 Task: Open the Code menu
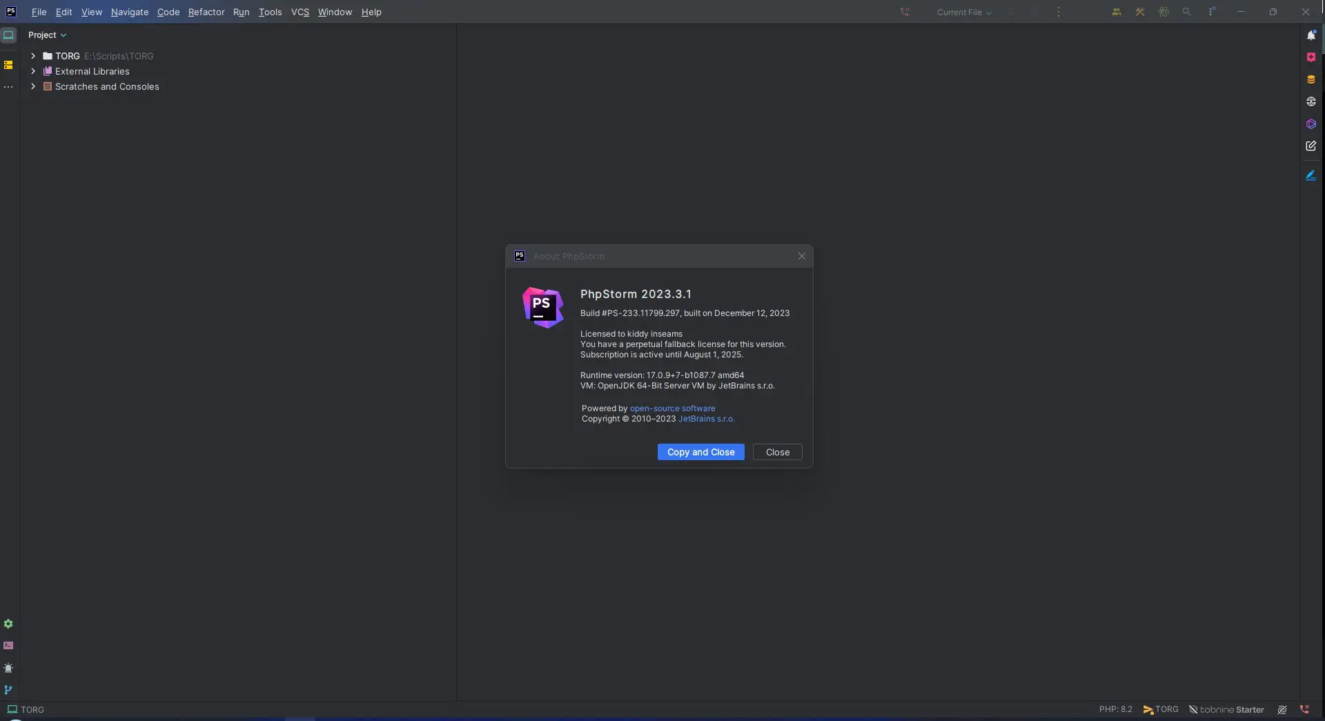(168, 12)
